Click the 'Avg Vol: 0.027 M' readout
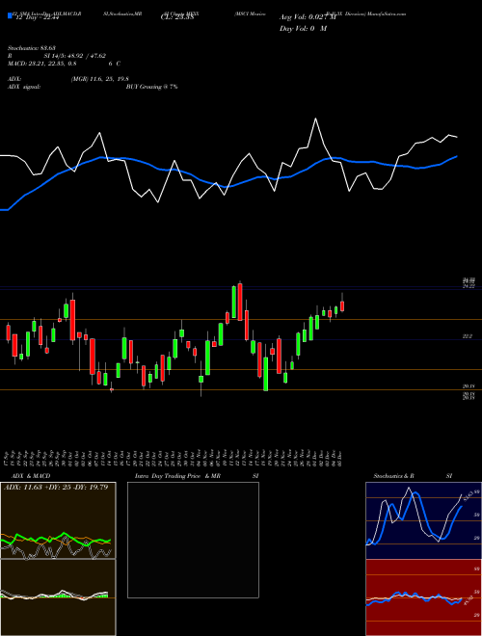 [x=308, y=17]
